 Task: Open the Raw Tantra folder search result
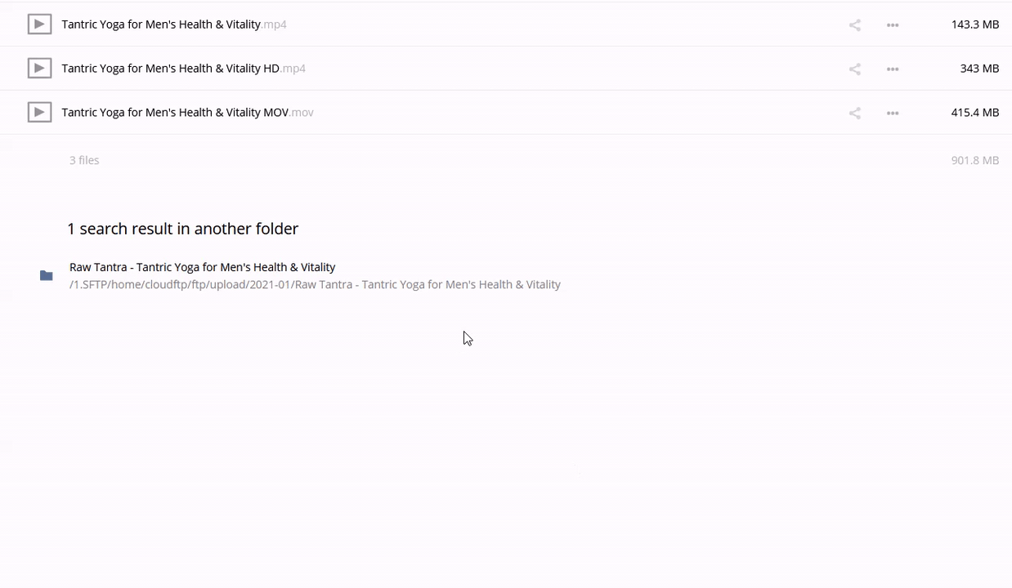[x=203, y=267]
